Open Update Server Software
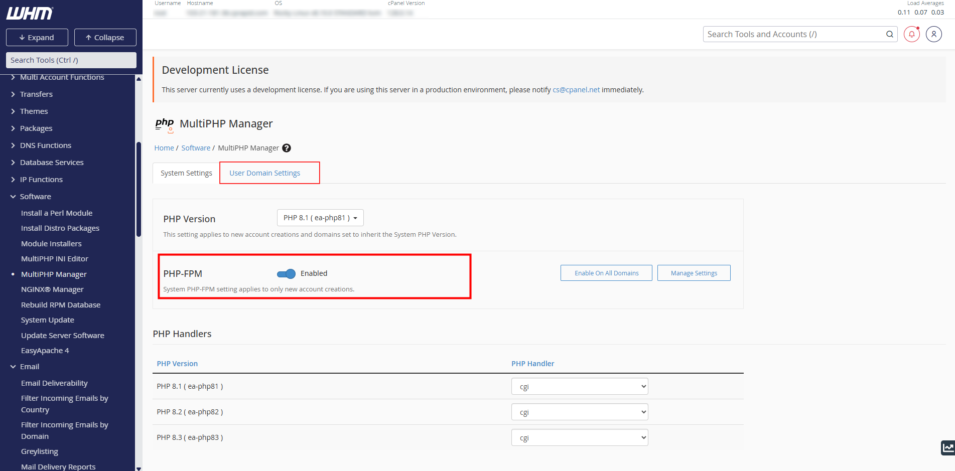 (x=63, y=336)
